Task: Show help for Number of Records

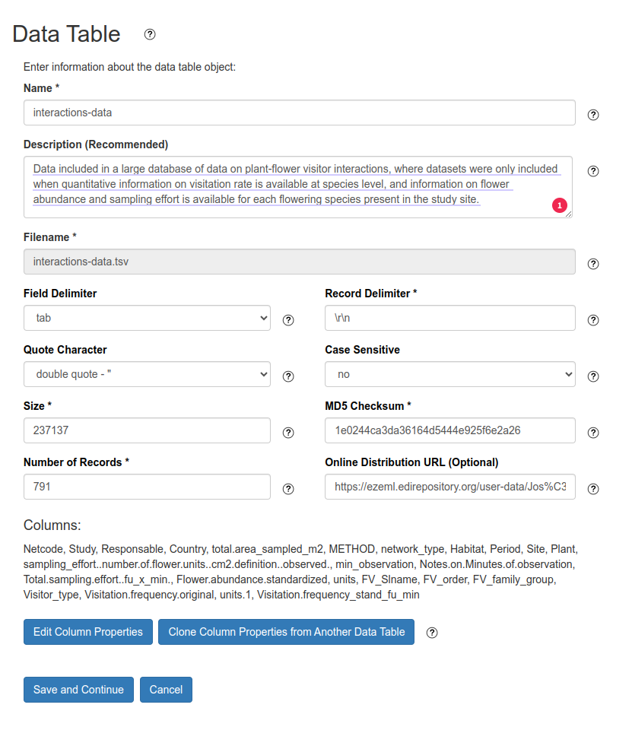Action: pos(288,489)
